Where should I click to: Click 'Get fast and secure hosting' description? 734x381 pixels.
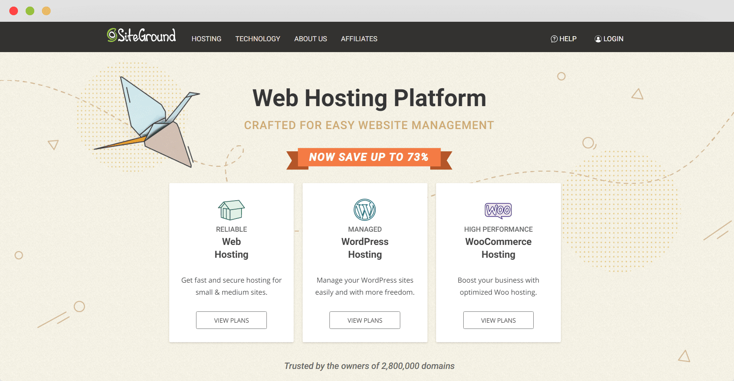[231, 286]
